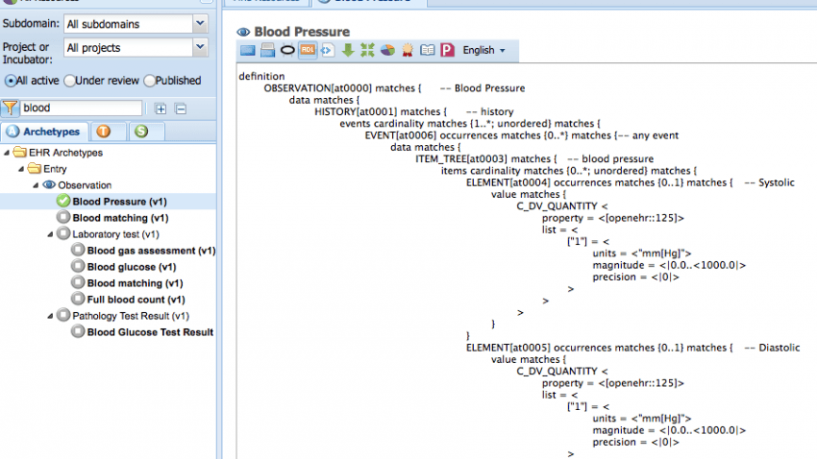The image size is (817, 459).
Task: Switch to the Archetypes tab
Action: coord(44,132)
